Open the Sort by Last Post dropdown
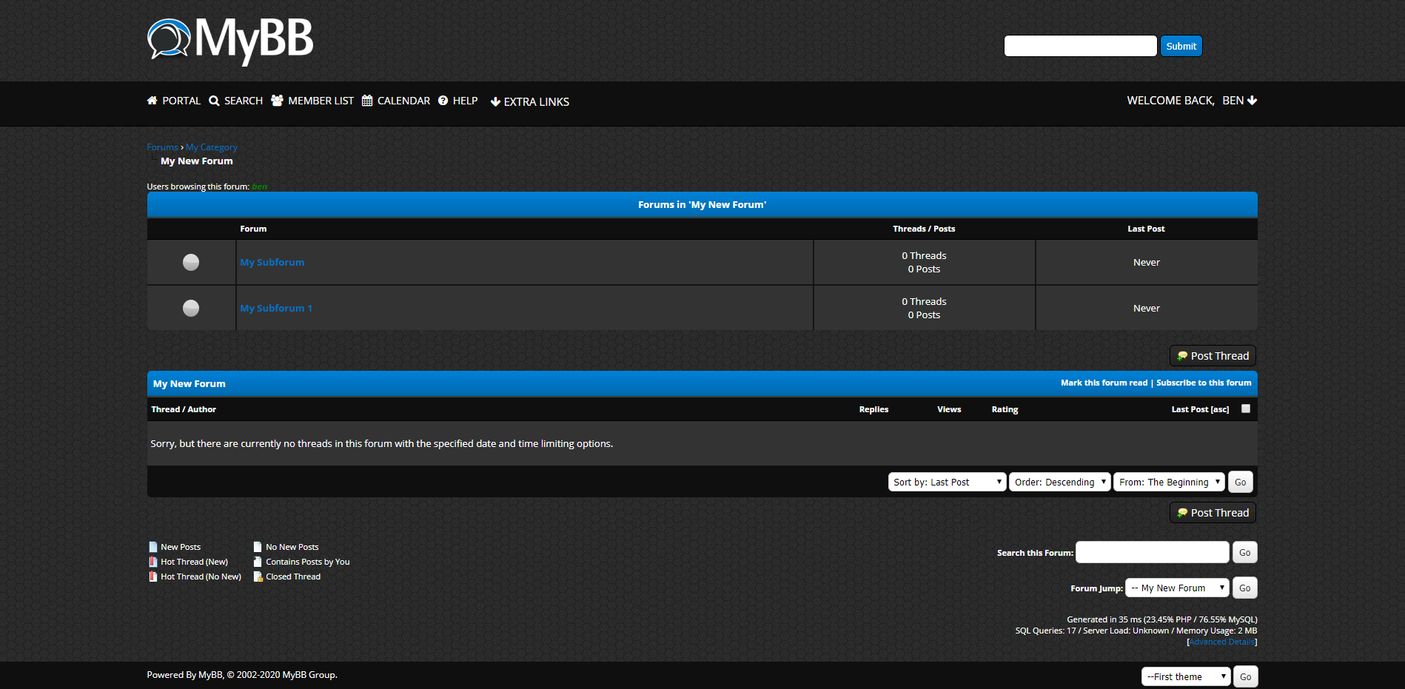Screen dimensions: 1405x689 pos(946,482)
